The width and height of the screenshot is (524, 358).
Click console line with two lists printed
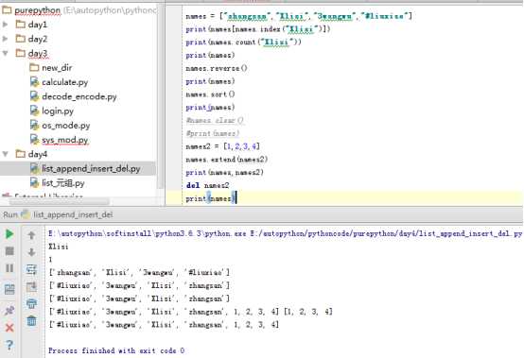[x=190, y=312]
